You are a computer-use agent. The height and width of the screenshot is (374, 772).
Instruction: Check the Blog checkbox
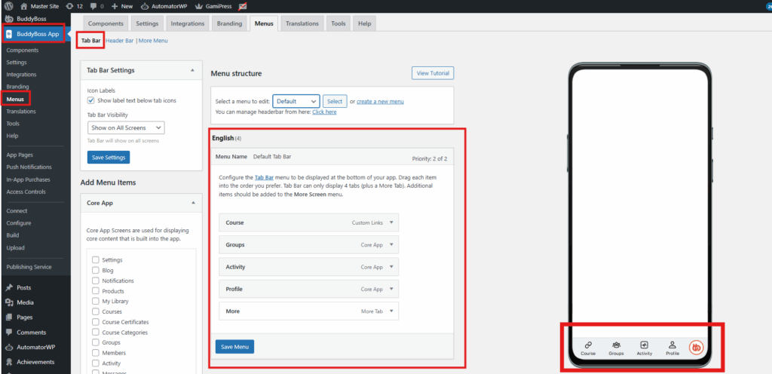pos(96,270)
